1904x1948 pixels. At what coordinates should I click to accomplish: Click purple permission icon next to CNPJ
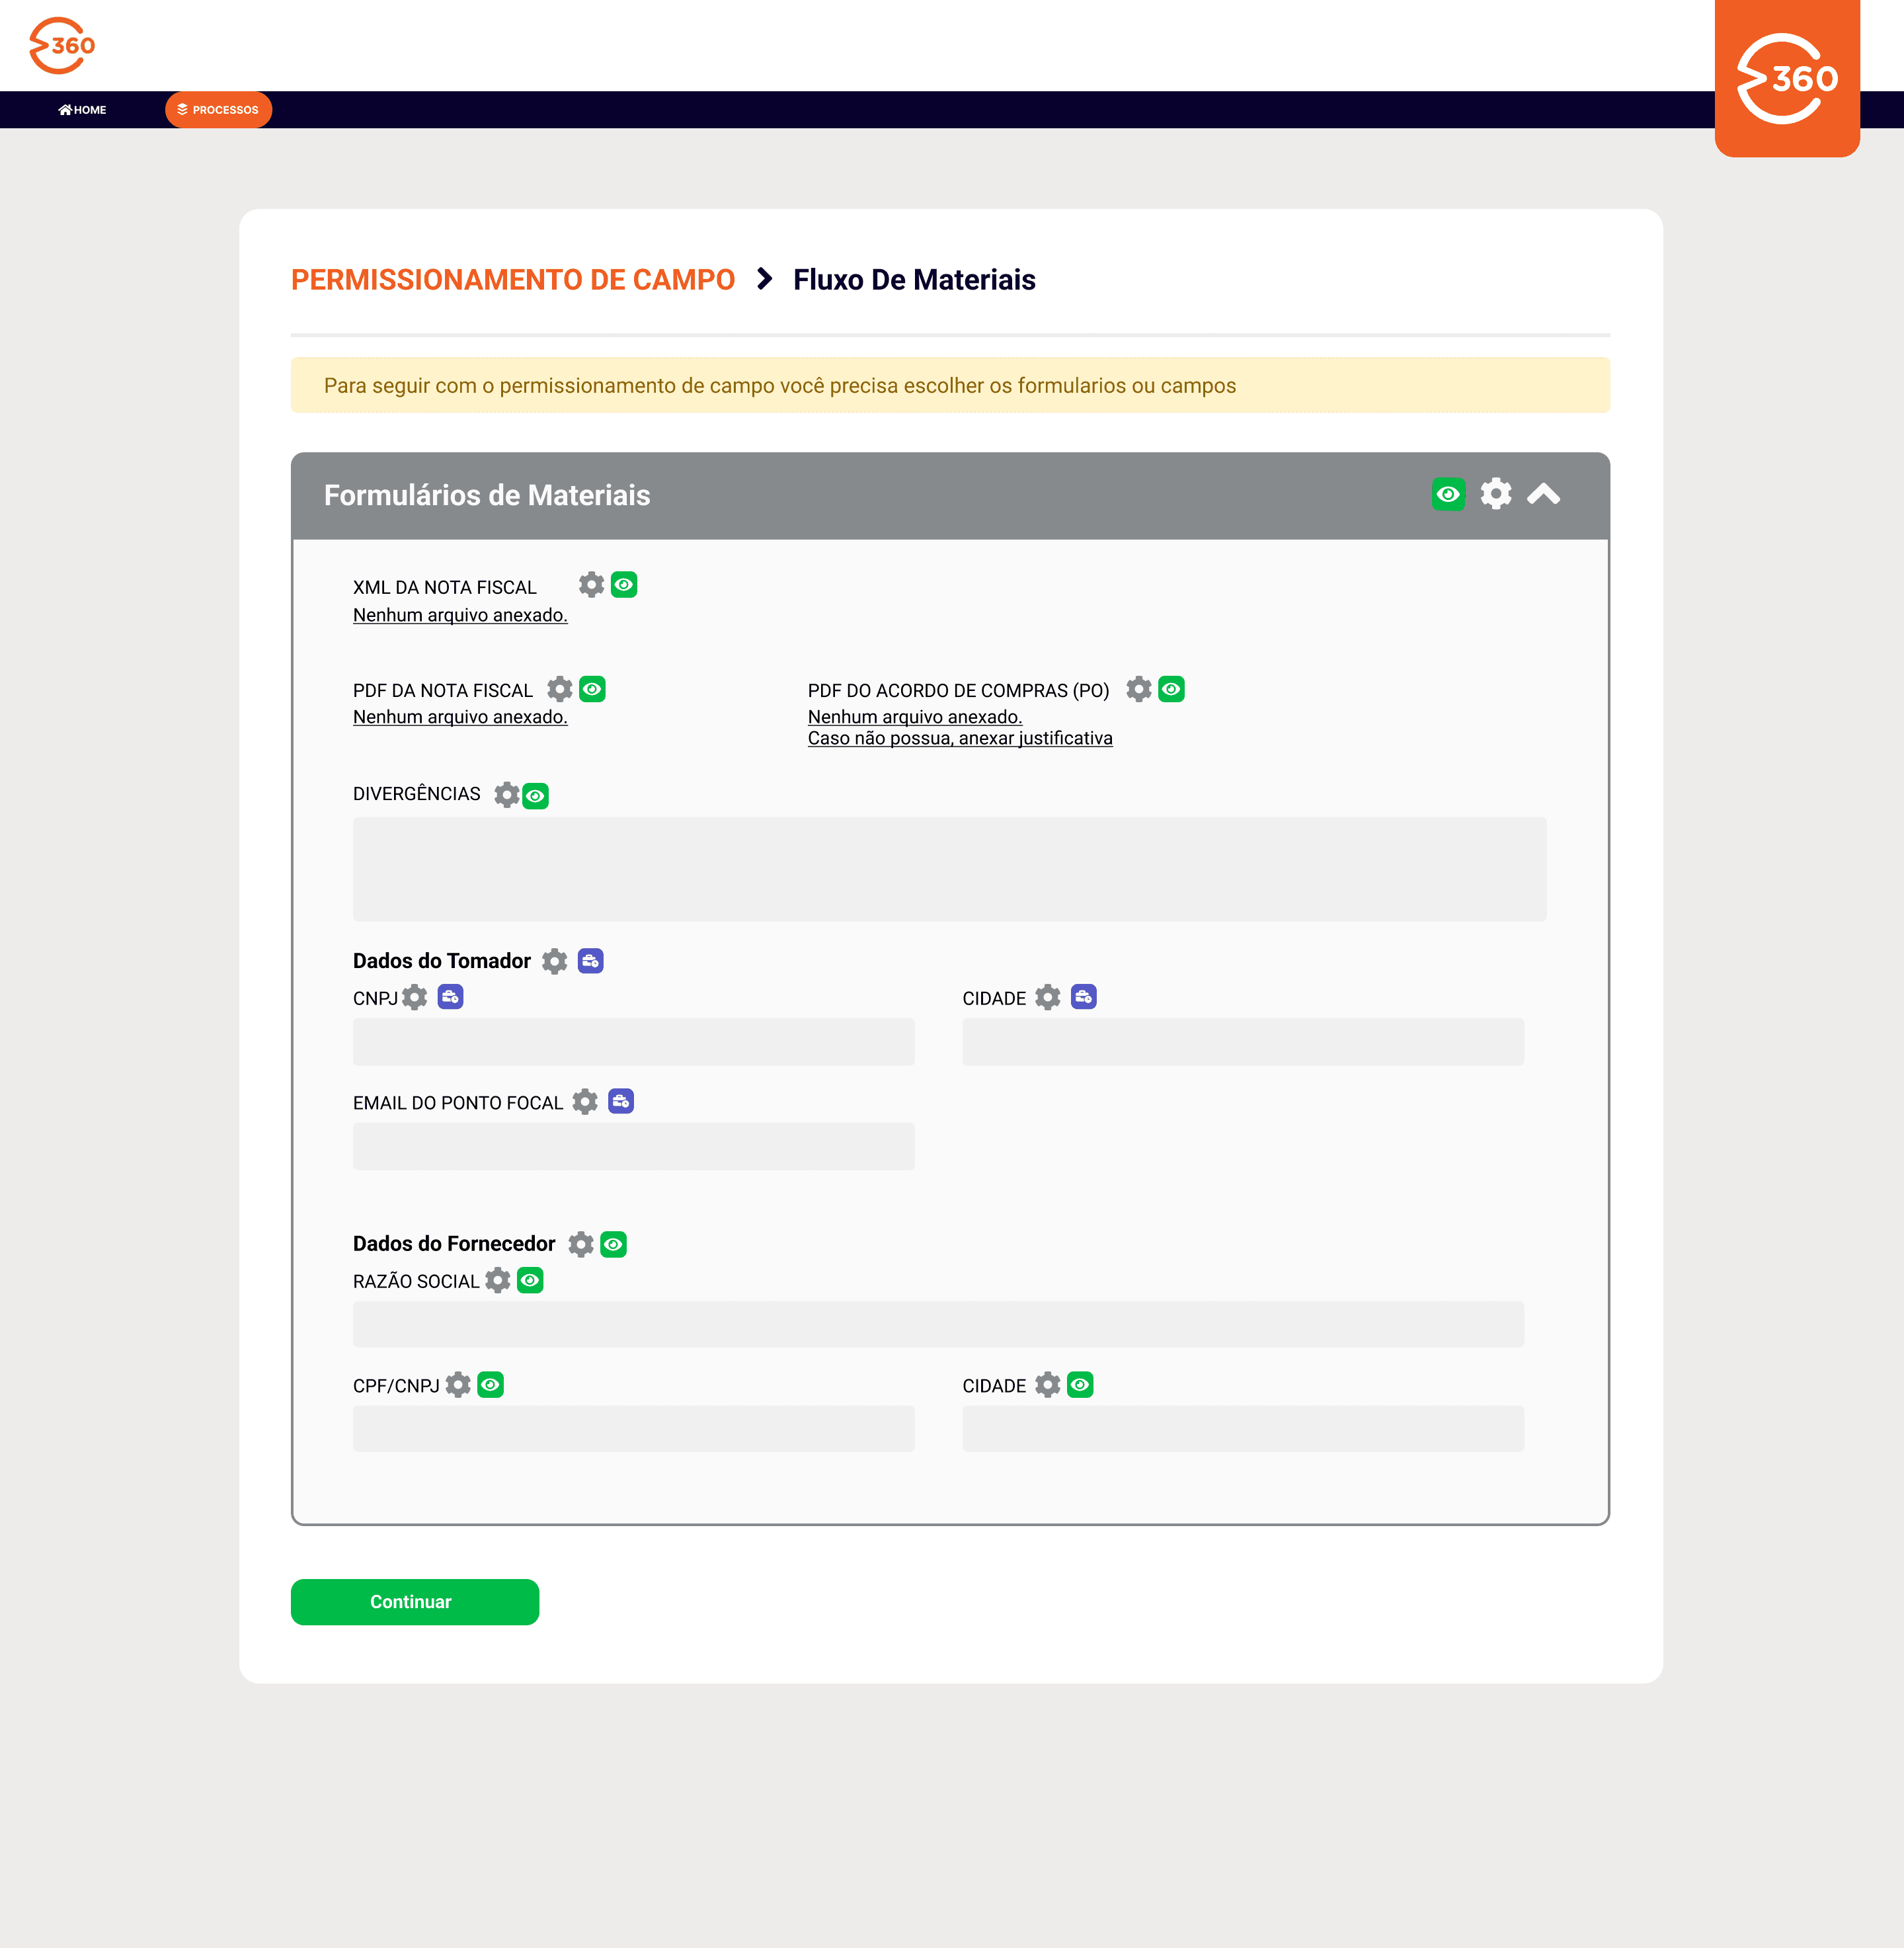(450, 997)
